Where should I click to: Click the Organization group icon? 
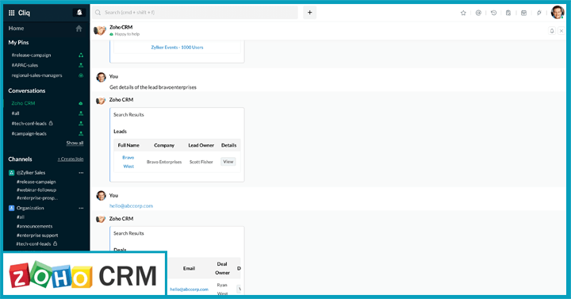tap(12, 208)
